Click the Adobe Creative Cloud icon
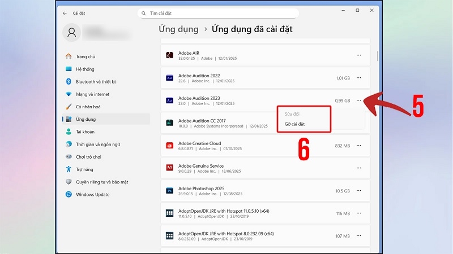The width and height of the screenshot is (453, 254). (x=169, y=146)
